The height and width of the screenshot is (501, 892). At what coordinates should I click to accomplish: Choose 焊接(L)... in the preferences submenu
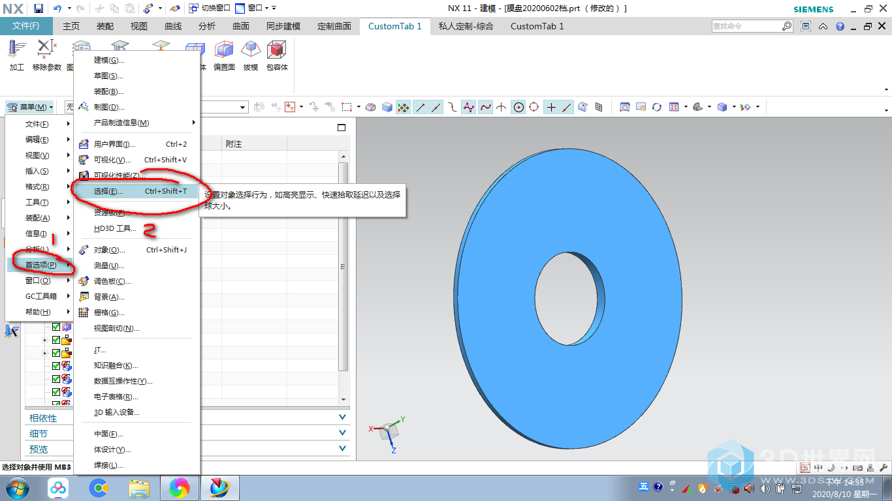[136, 465]
